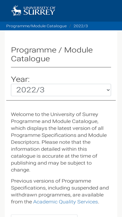The image size is (122, 217).
Task: Click the partially visible box at page bottom
Action: 44,216
